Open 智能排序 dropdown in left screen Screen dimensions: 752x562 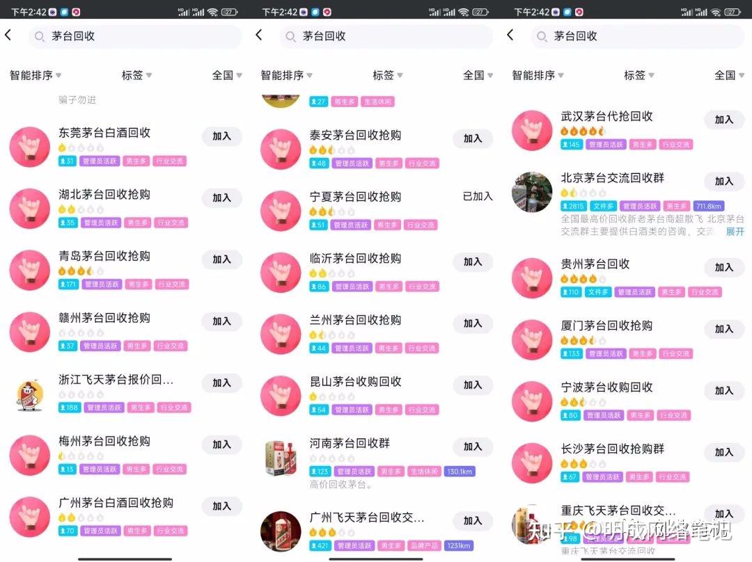point(36,75)
